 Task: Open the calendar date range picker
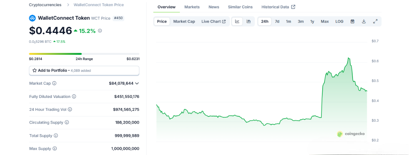[353, 22]
